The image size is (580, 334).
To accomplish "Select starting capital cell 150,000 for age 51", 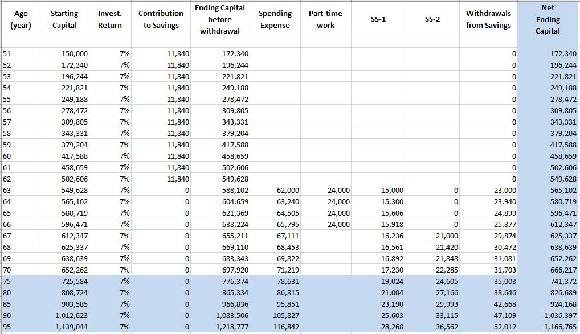I will coord(75,53).
